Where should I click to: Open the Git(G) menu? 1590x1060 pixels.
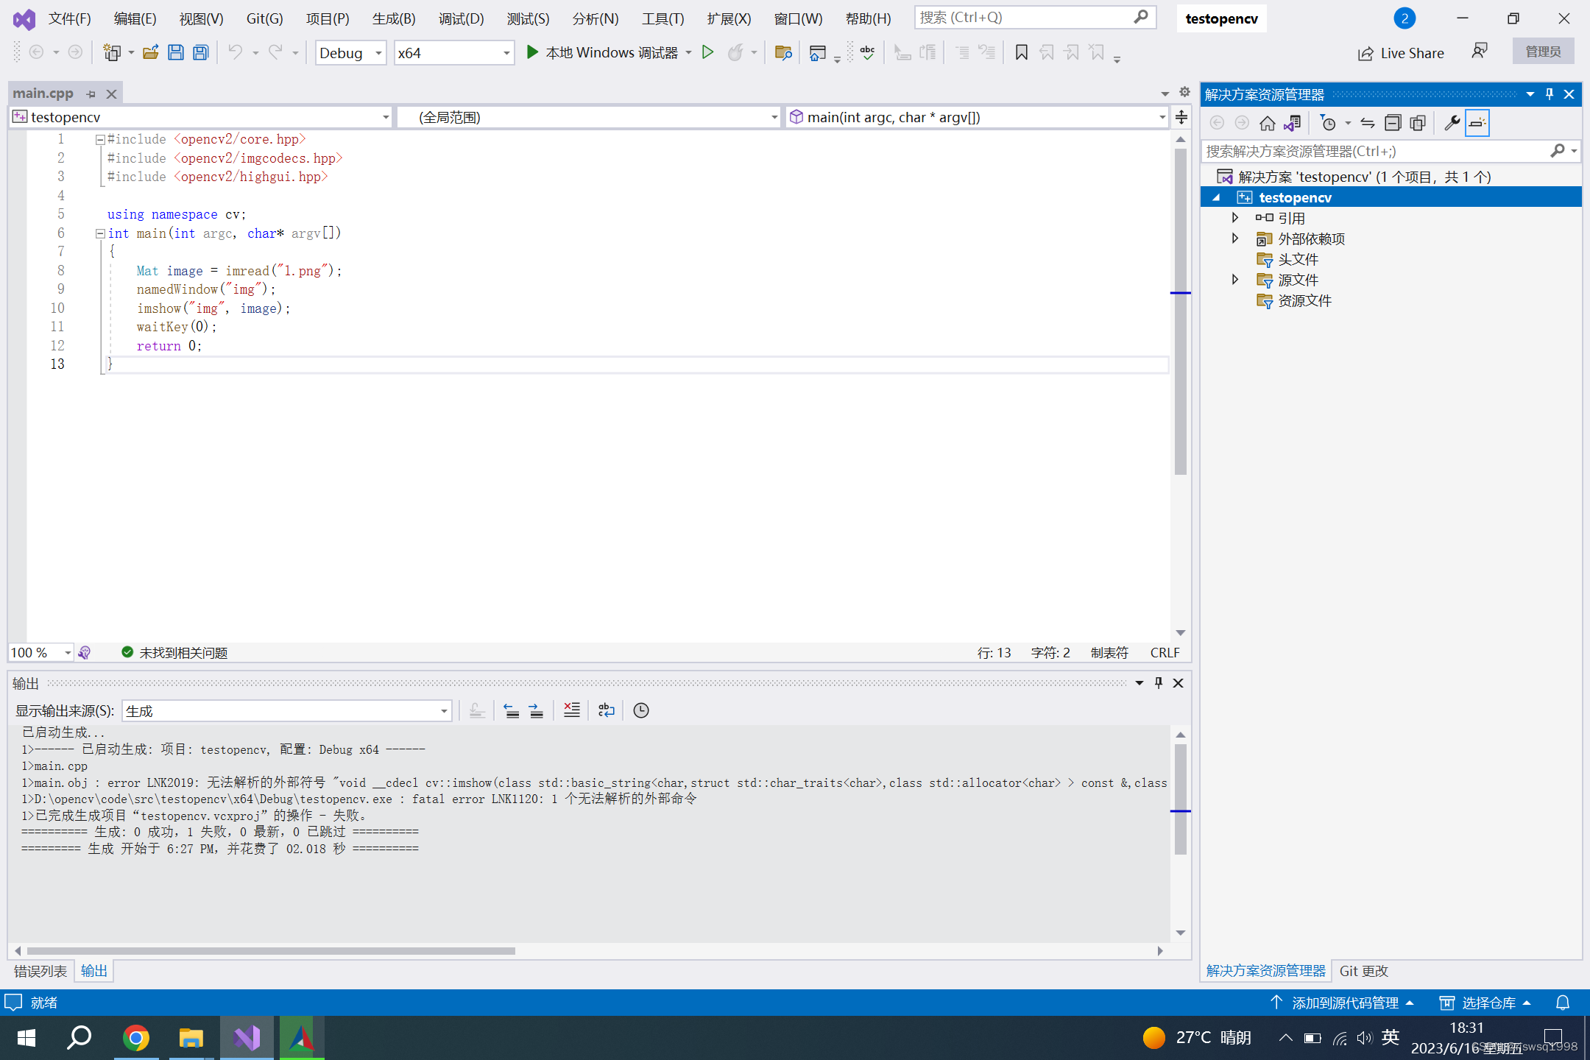coord(264,18)
